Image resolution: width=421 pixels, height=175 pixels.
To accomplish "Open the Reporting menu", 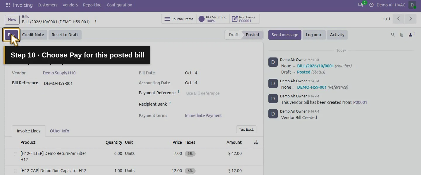I will [x=92, y=5].
